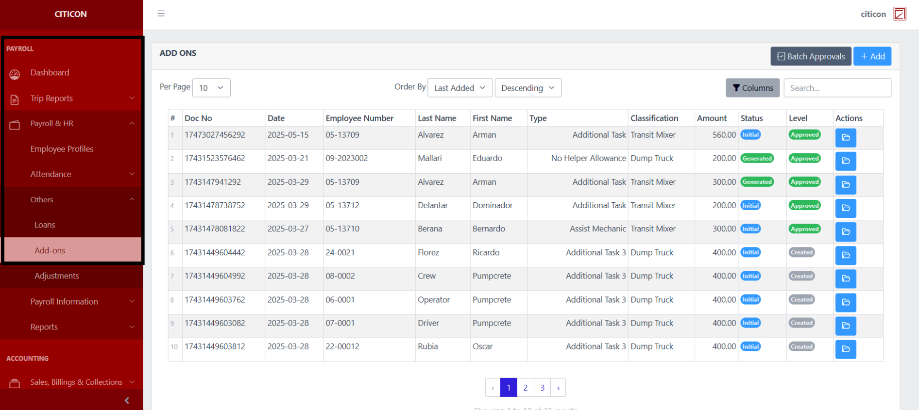Screen dimensions: 919x410
Task: Click the Dashboard gauge icon
Action: tap(15, 74)
